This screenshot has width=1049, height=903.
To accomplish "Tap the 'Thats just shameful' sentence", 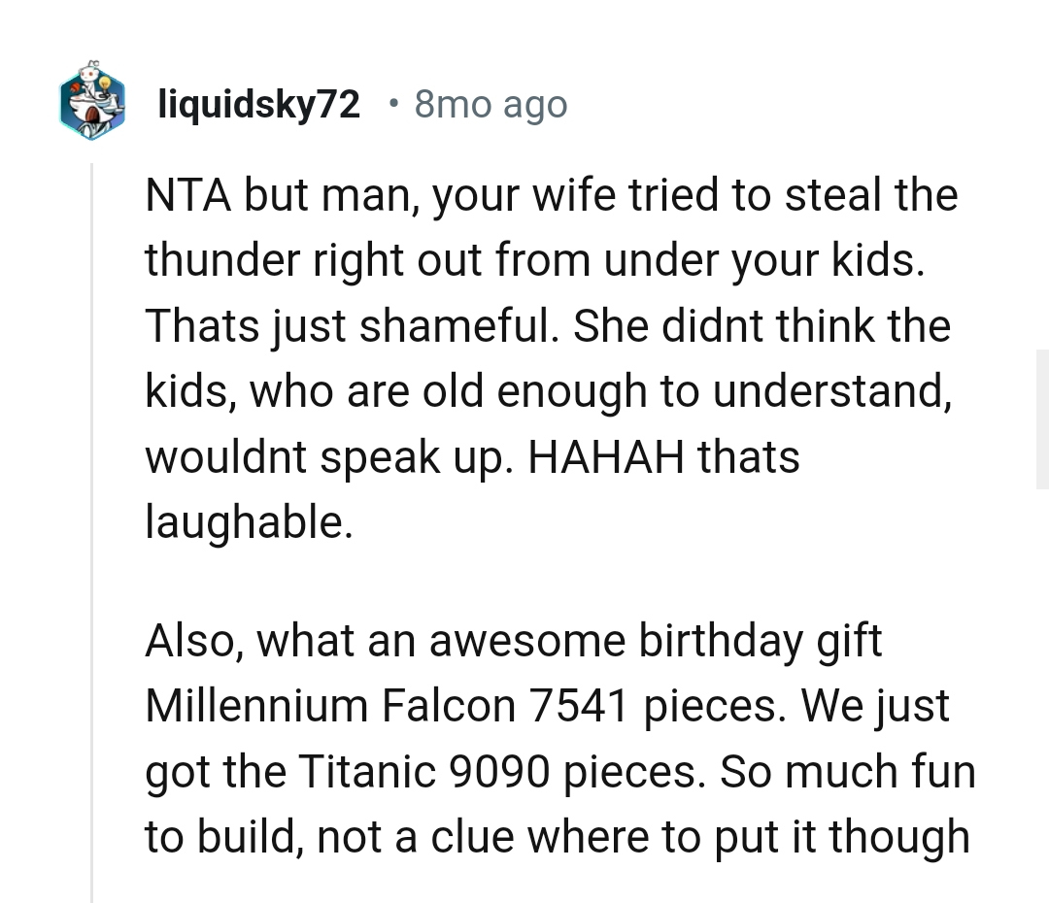I will [350, 326].
